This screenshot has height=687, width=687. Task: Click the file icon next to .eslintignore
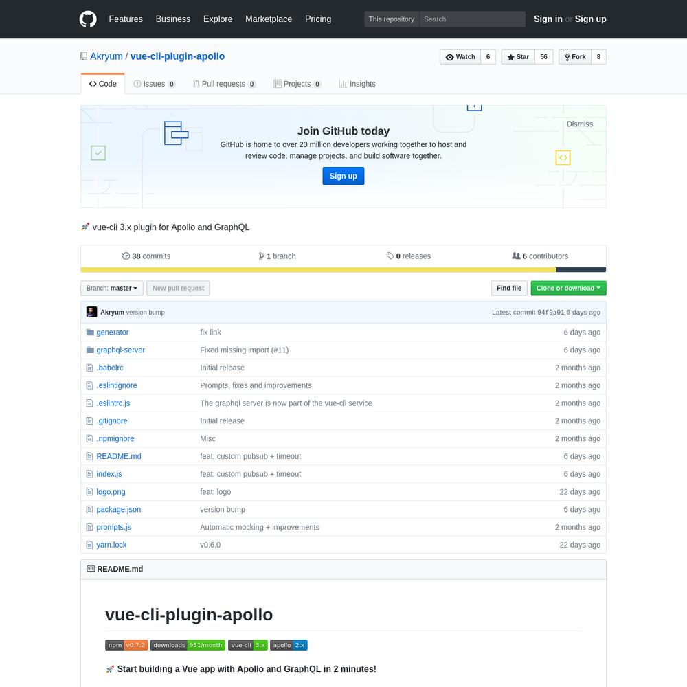[89, 385]
